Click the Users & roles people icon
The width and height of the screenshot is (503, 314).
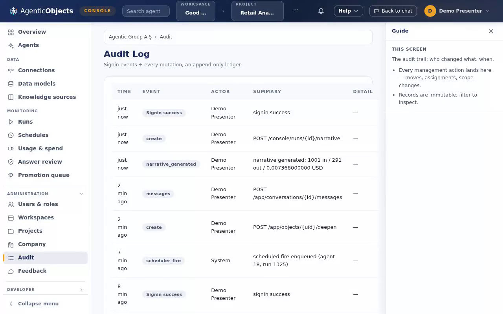(x=11, y=204)
